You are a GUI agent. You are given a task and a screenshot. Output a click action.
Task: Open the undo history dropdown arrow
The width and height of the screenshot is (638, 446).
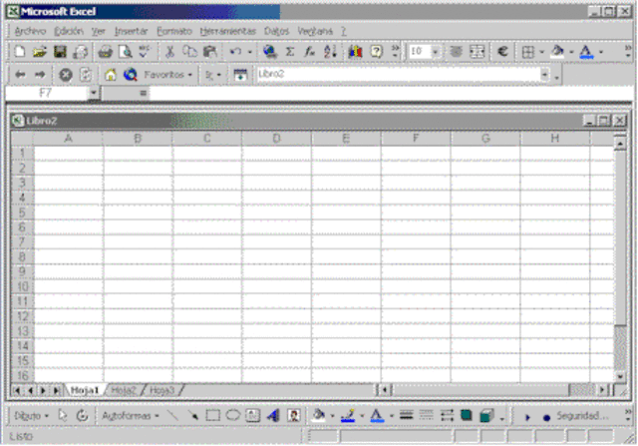coord(250,52)
